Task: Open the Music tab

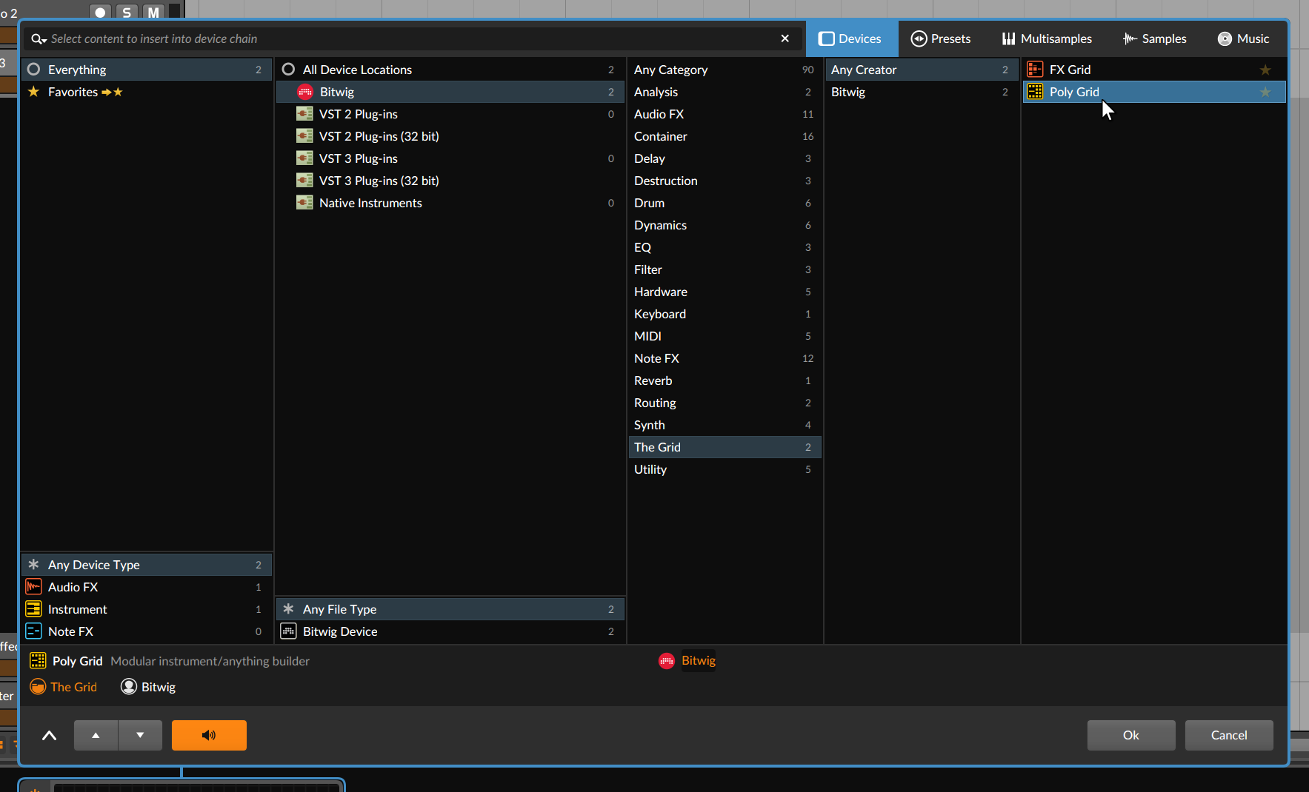Action: tap(1244, 38)
